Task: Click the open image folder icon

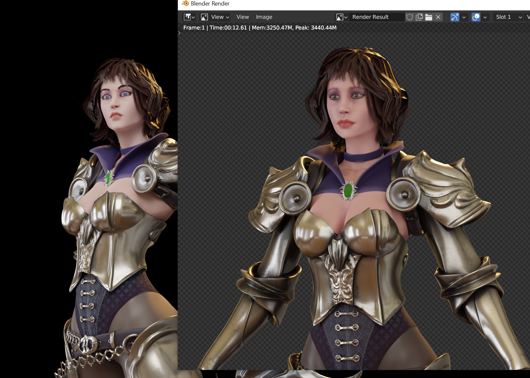Action: (429, 17)
